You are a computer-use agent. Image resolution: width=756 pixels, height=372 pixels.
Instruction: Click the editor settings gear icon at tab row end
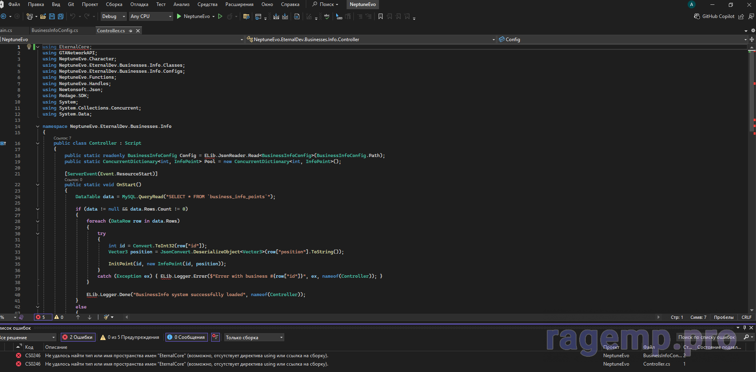pyautogui.click(x=753, y=30)
